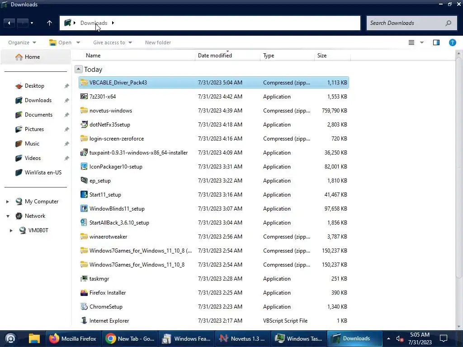The height and width of the screenshot is (347, 463).
Task: Click the search magnifier icon
Action: tap(449, 23)
